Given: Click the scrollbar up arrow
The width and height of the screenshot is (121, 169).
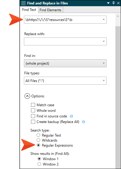Looking at the screenshot, I should click(118, 16).
